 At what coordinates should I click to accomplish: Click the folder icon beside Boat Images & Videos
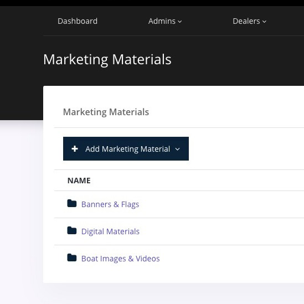pyautogui.click(x=72, y=257)
